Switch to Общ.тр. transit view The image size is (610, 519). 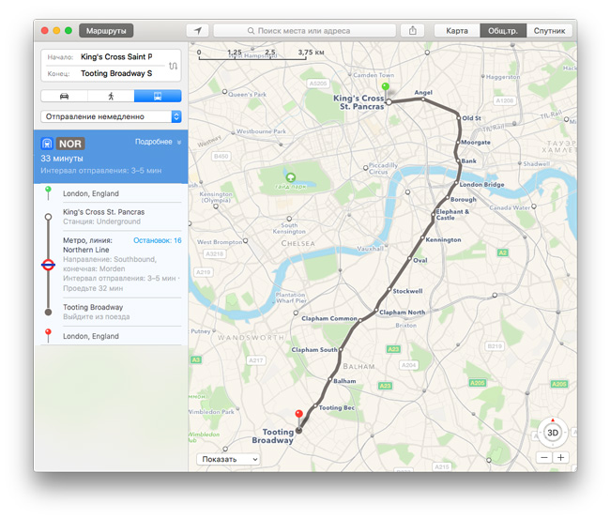point(503,31)
